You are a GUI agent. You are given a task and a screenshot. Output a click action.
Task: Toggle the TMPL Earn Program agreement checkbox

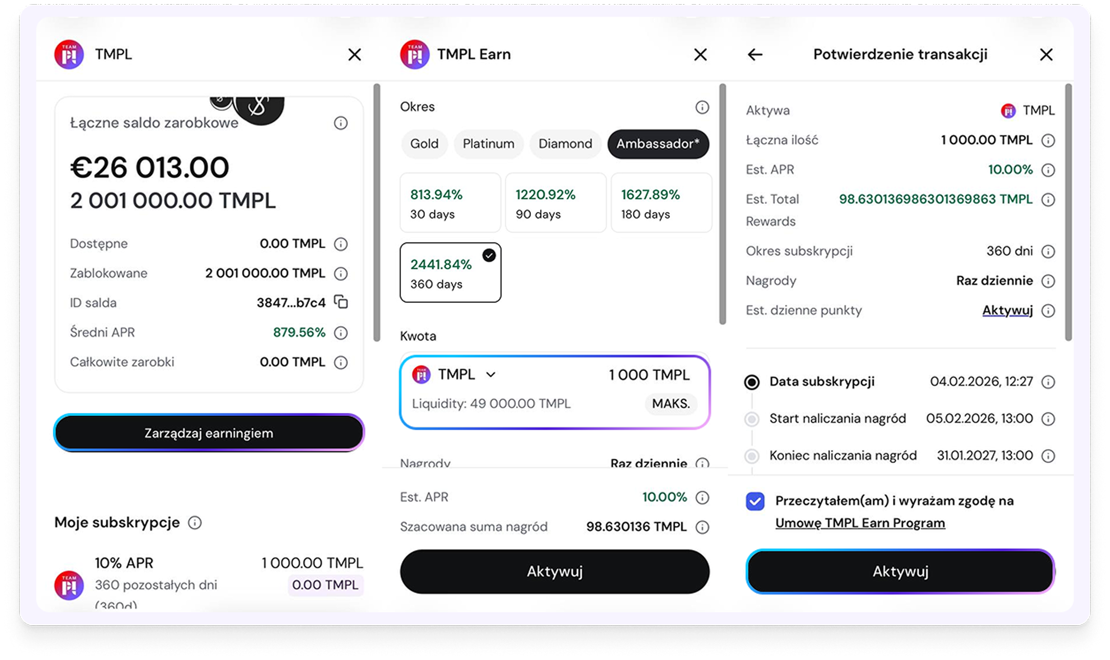click(x=755, y=501)
